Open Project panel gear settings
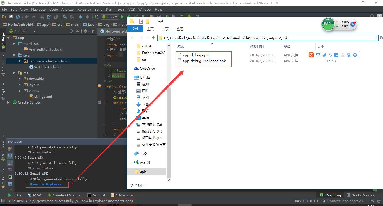This screenshot has height=206, width=383. click(86, 31)
